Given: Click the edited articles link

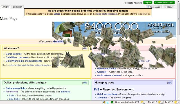Looking at the screenshot, I should 15,65.
